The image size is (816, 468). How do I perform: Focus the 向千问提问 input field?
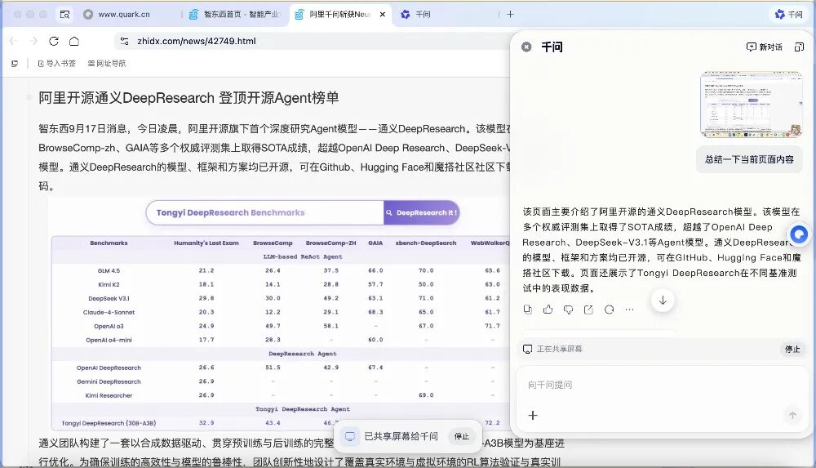[661, 386]
